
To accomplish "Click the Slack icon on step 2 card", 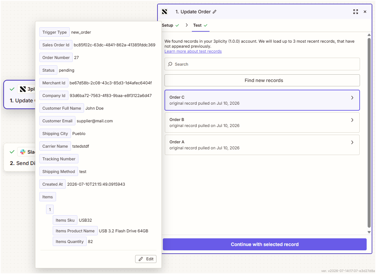I will (x=23, y=152).
